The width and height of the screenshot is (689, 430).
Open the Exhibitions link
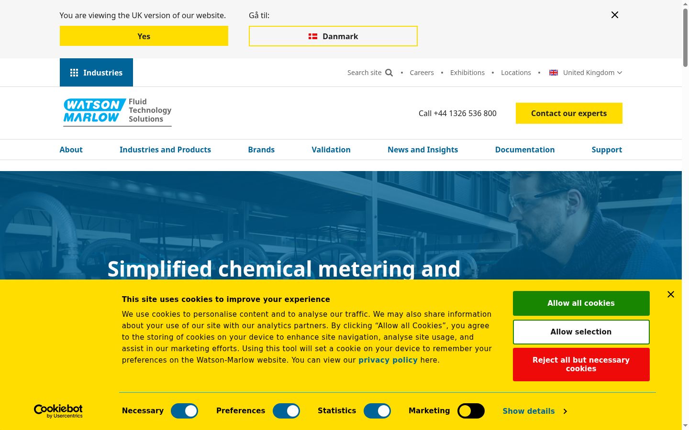(467, 73)
